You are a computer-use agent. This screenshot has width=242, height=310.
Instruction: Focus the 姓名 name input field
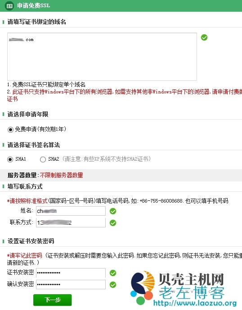71,211
